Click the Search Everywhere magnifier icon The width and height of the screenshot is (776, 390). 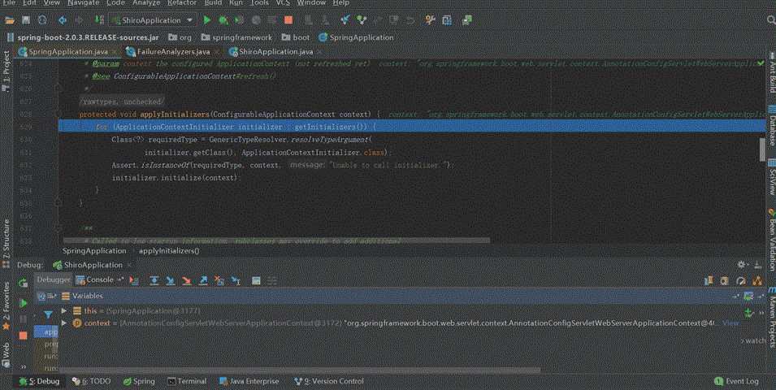(771, 20)
